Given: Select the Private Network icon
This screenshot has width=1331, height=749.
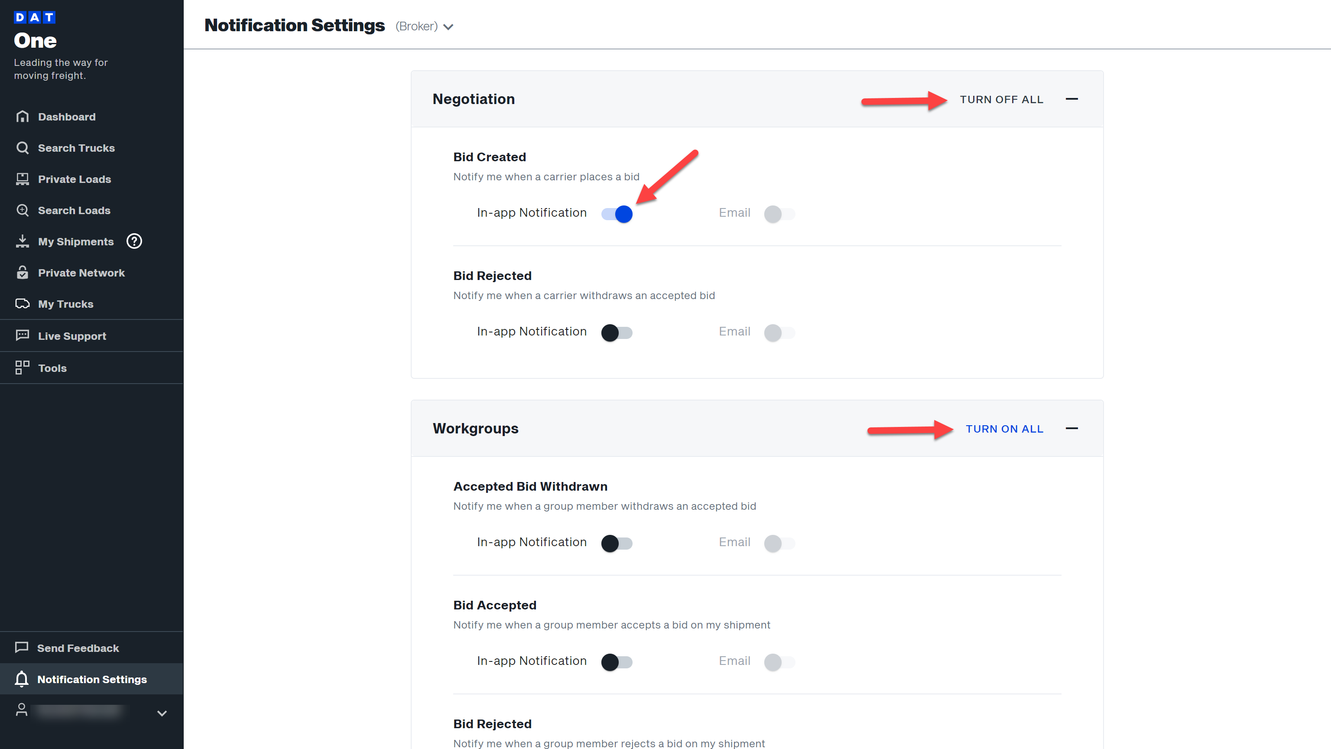Looking at the screenshot, I should pos(23,272).
